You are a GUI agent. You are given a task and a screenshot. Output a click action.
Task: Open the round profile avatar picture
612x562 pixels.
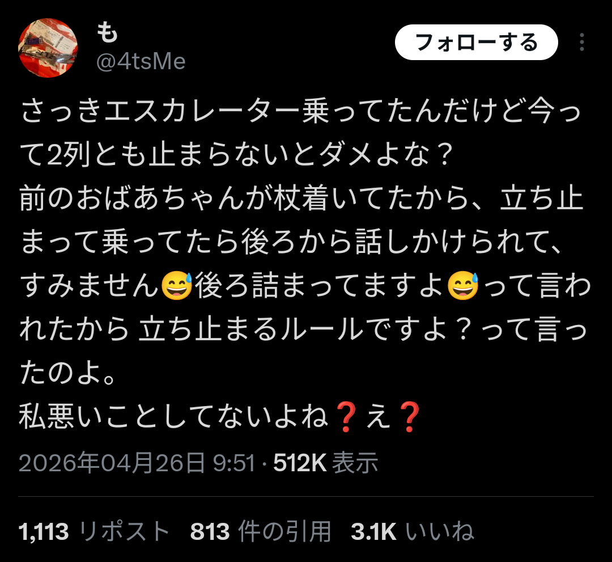pos(48,48)
